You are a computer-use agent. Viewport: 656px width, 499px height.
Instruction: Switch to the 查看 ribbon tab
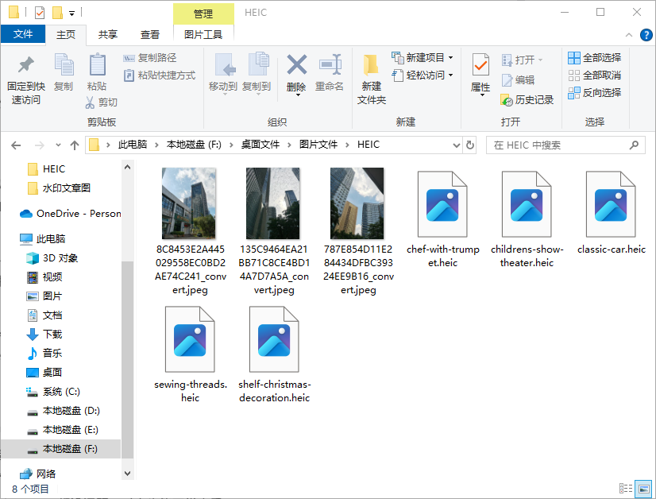point(150,35)
